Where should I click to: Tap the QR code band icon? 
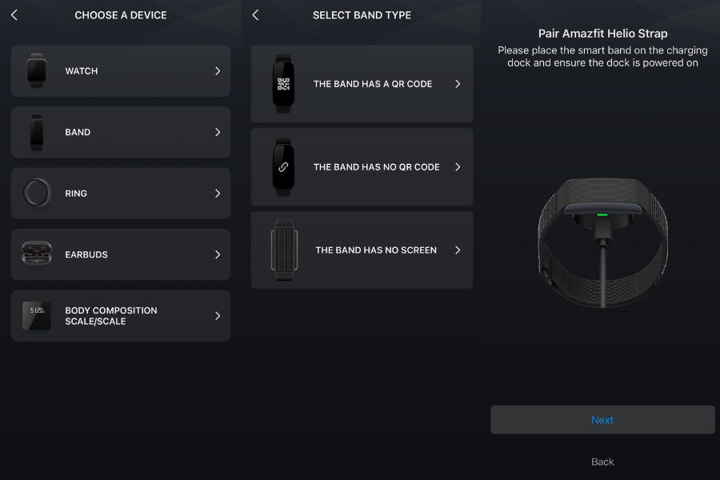tap(283, 83)
